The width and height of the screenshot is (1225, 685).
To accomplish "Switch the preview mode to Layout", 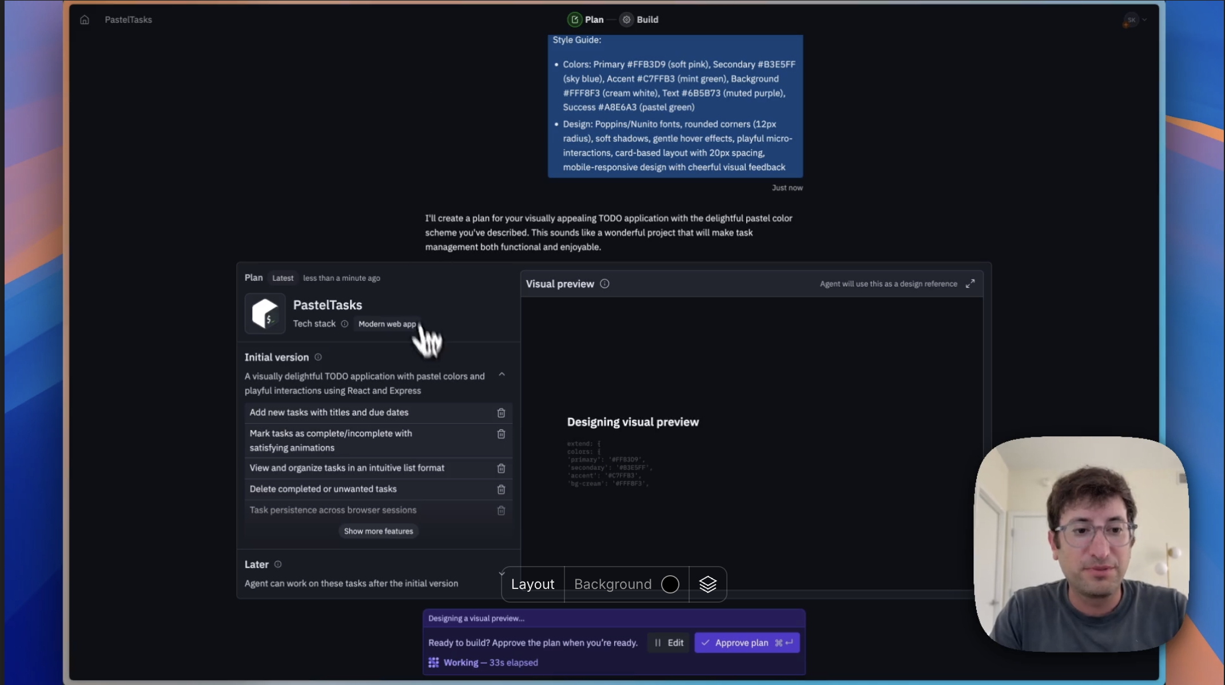I will click(532, 584).
